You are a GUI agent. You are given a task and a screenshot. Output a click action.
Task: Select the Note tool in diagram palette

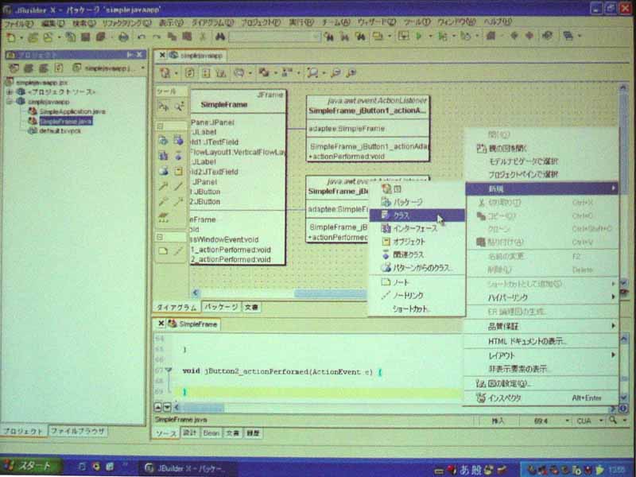164,250
